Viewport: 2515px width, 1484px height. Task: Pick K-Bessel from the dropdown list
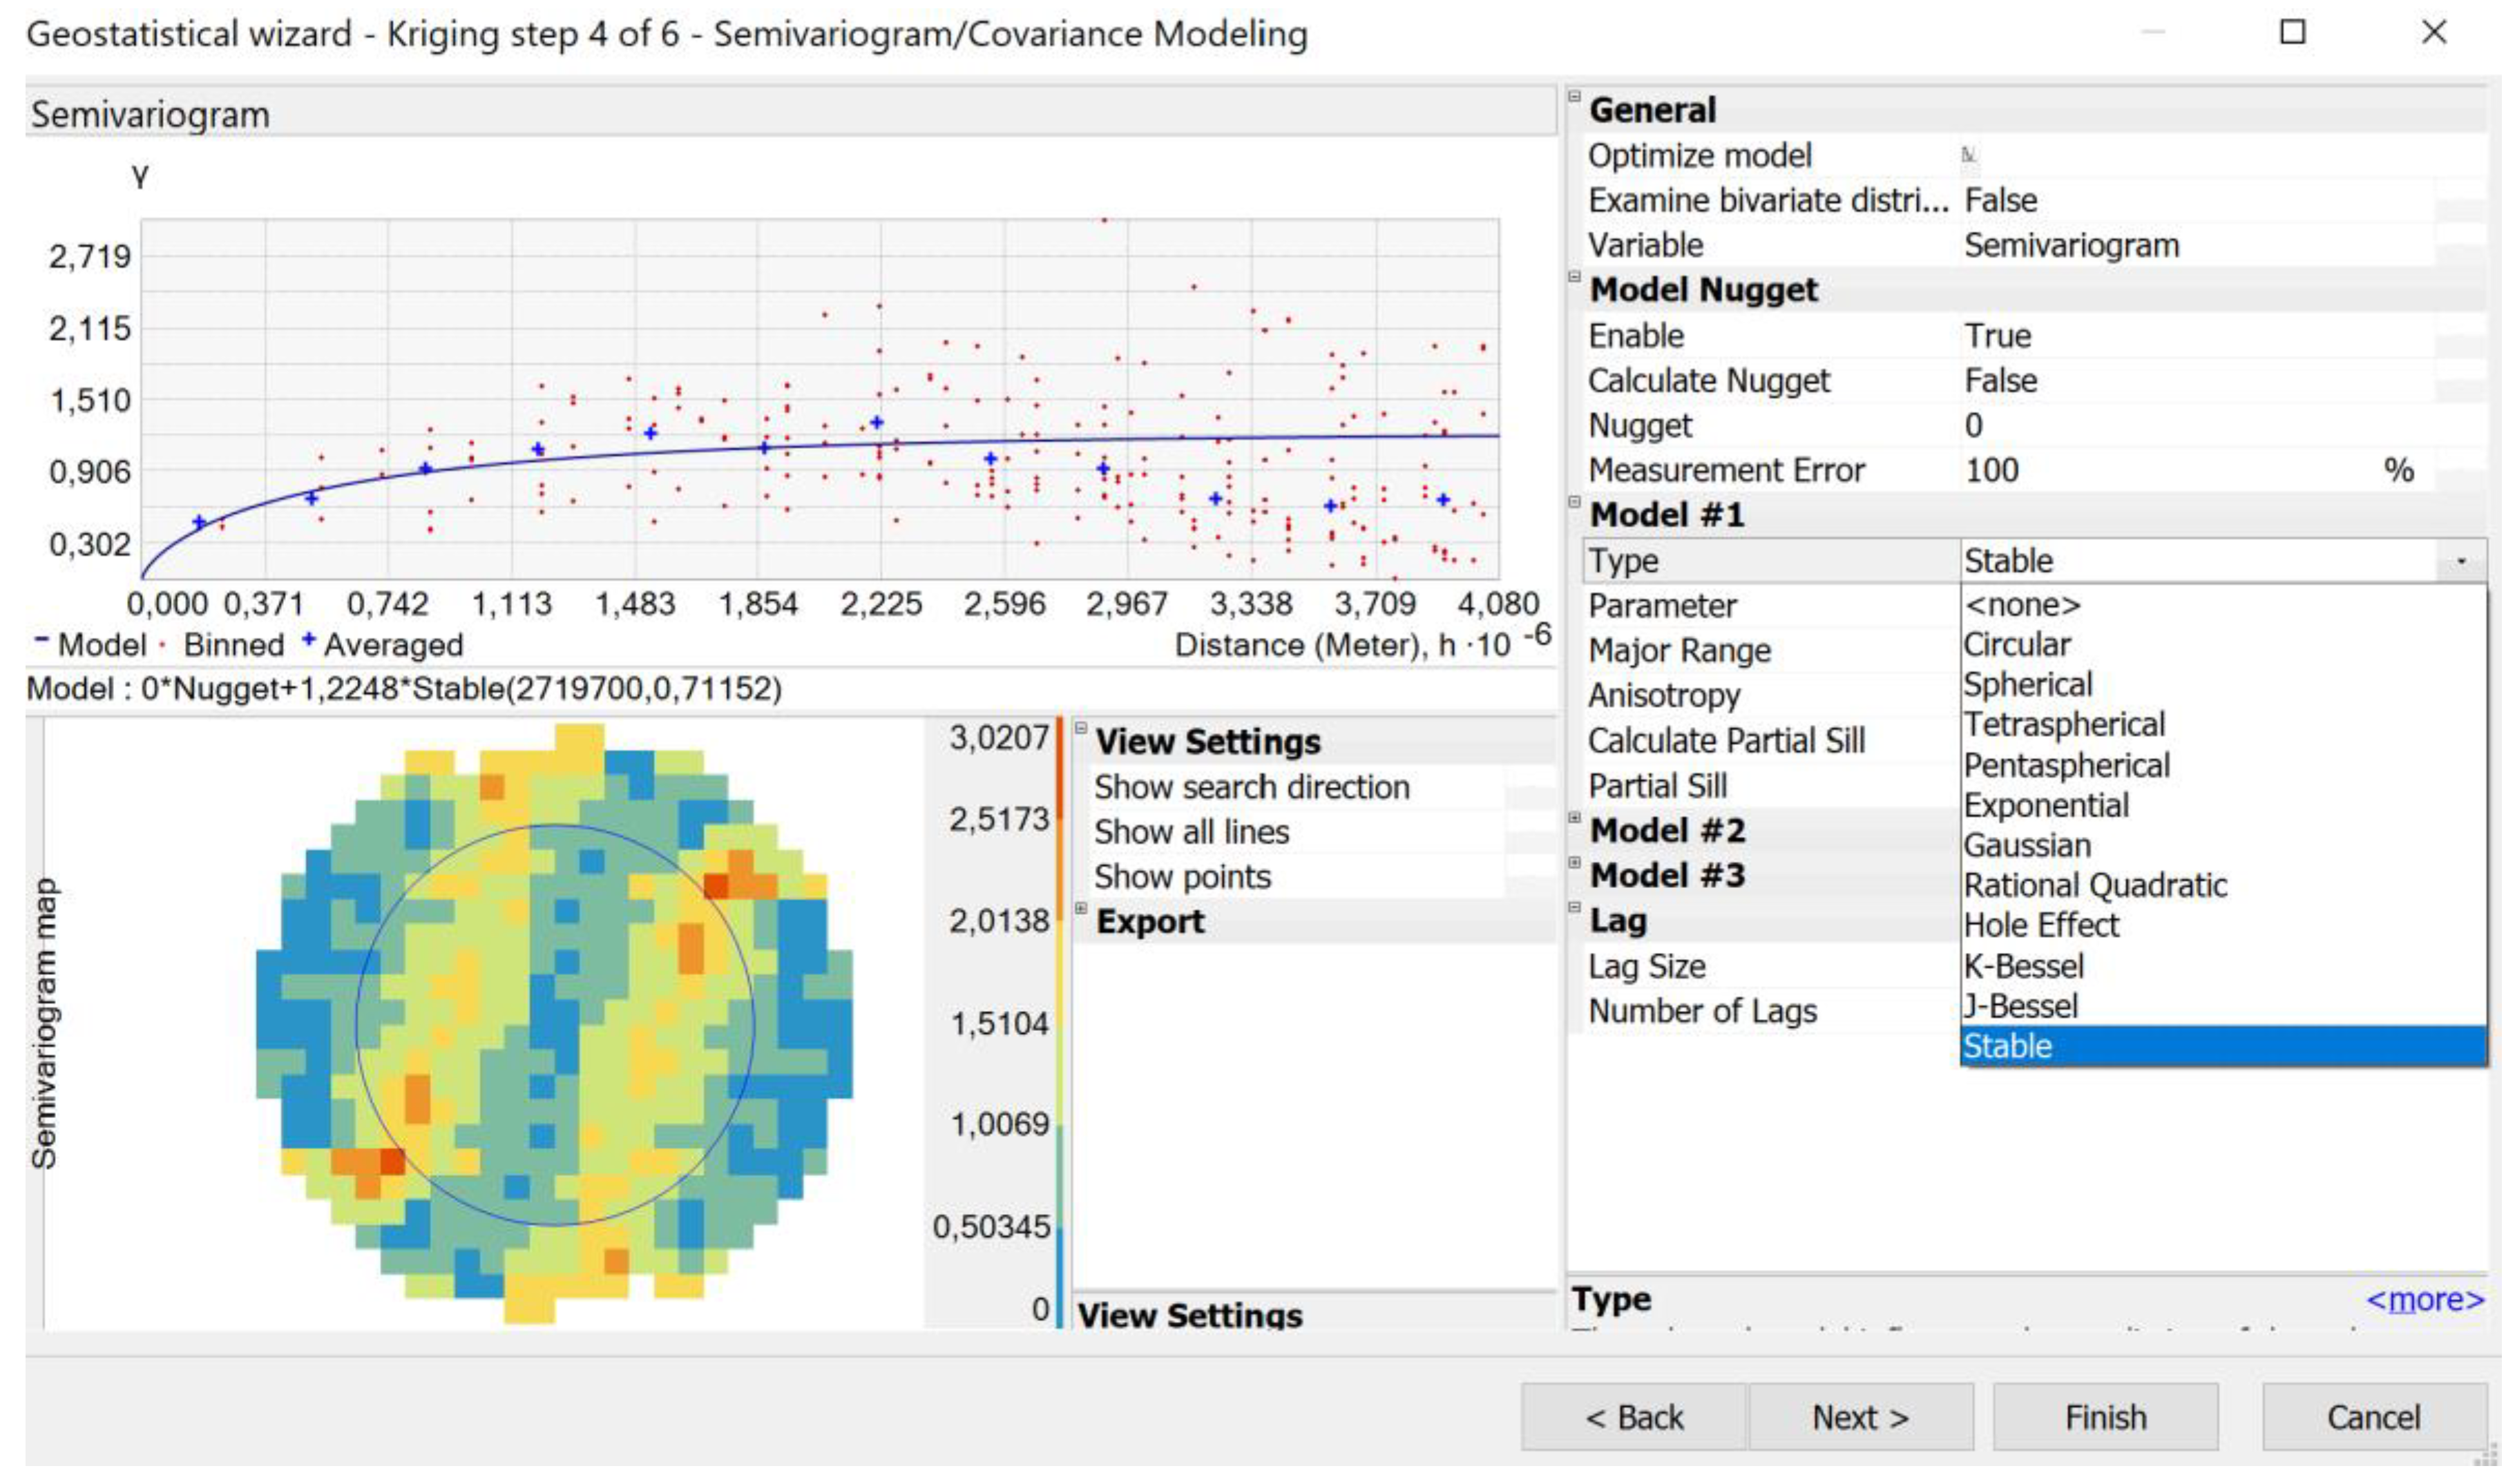pyautogui.click(x=2023, y=967)
